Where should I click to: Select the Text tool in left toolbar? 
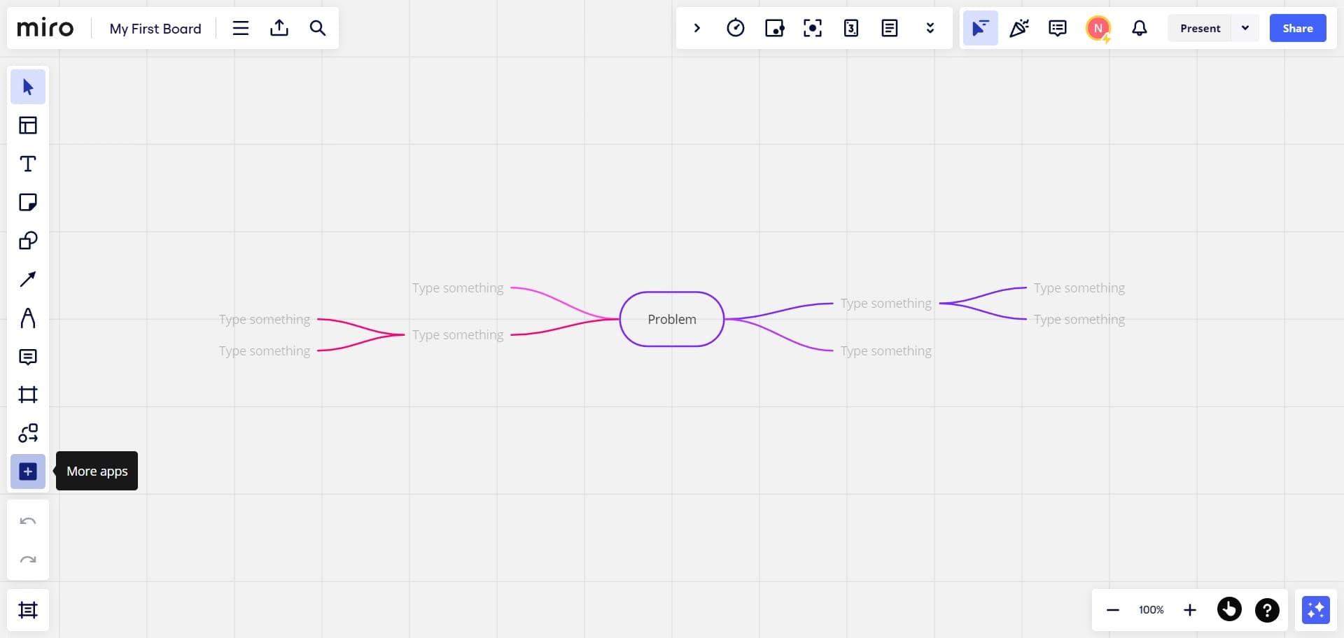click(x=28, y=164)
